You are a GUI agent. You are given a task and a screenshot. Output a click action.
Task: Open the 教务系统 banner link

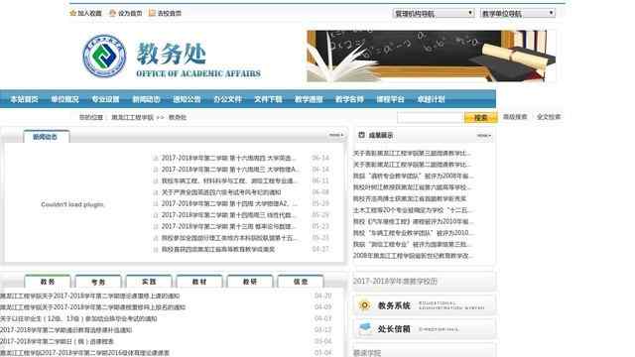click(424, 305)
